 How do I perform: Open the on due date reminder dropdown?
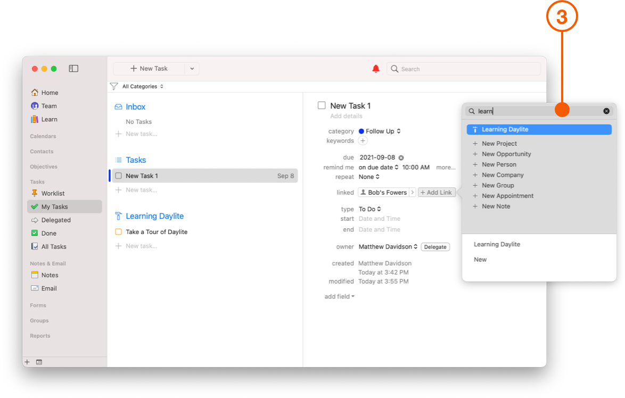pyautogui.click(x=379, y=167)
